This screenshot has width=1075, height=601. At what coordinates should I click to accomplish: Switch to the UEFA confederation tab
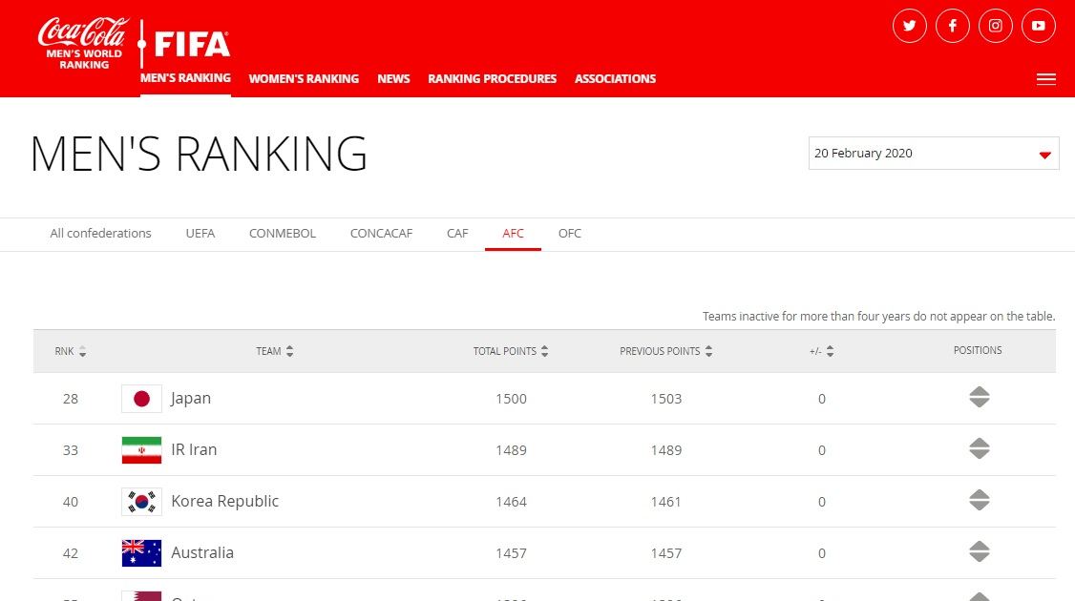(200, 234)
